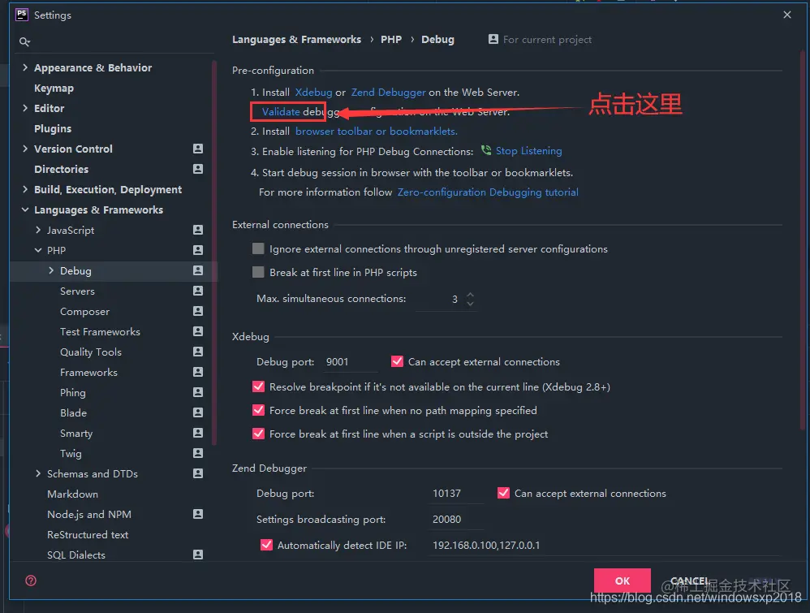Expand Version Control node

25,149
